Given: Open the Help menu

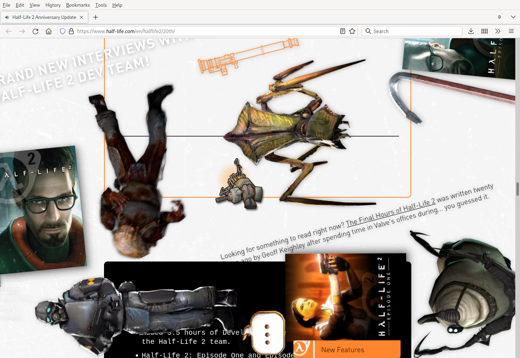Looking at the screenshot, I should click(117, 5).
